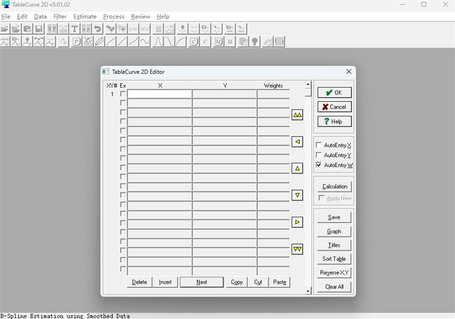The width and height of the screenshot is (455, 319).
Task: Open the Review menu
Action: tap(140, 16)
